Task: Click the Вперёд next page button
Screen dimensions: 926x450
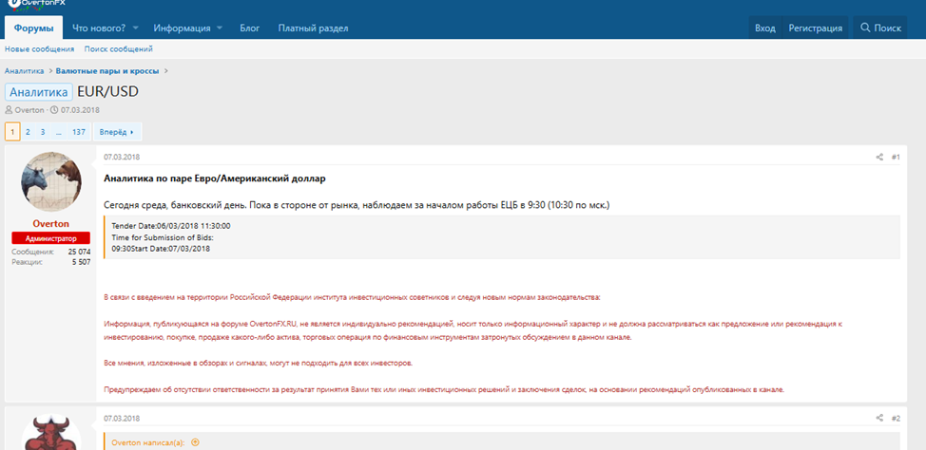Action: 117,132
